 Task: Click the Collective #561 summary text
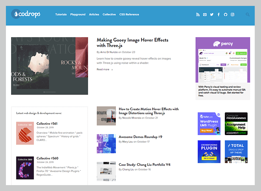point(60,136)
